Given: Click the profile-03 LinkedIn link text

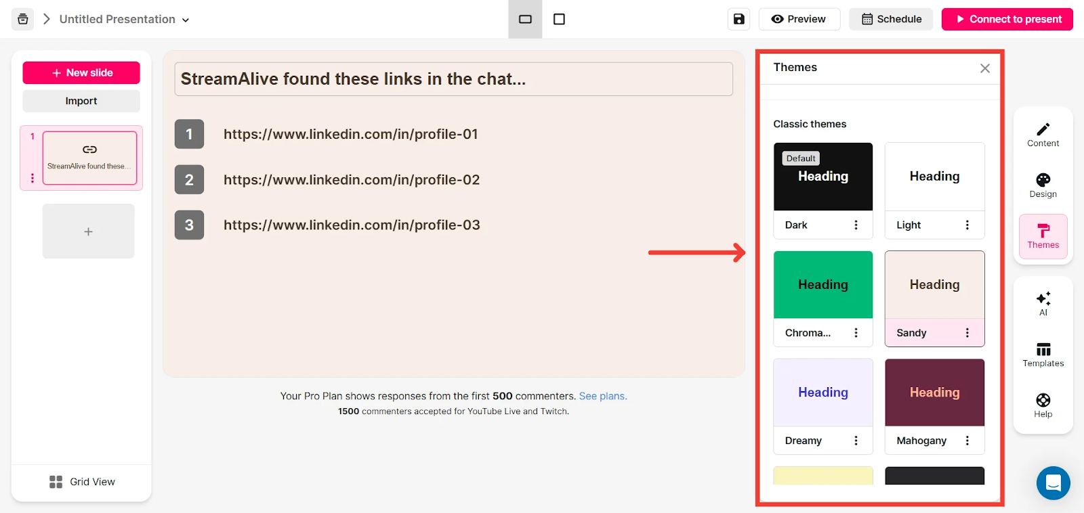Looking at the screenshot, I should click(x=352, y=225).
